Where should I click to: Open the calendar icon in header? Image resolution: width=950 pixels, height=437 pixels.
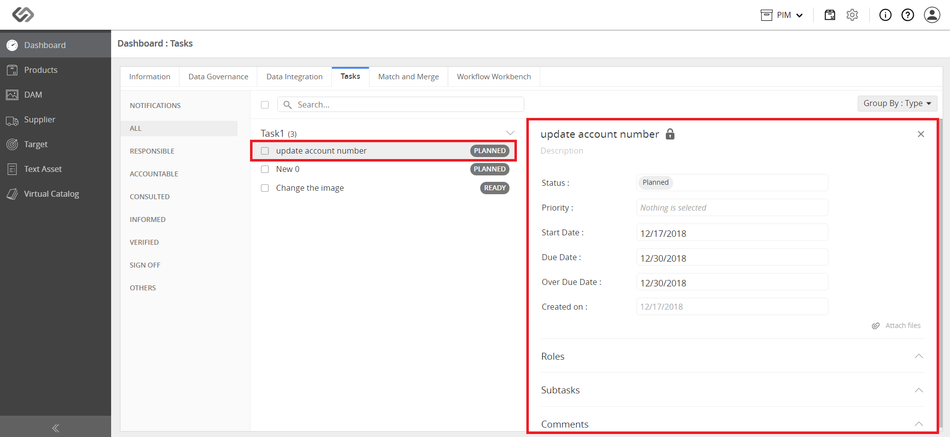pos(830,15)
